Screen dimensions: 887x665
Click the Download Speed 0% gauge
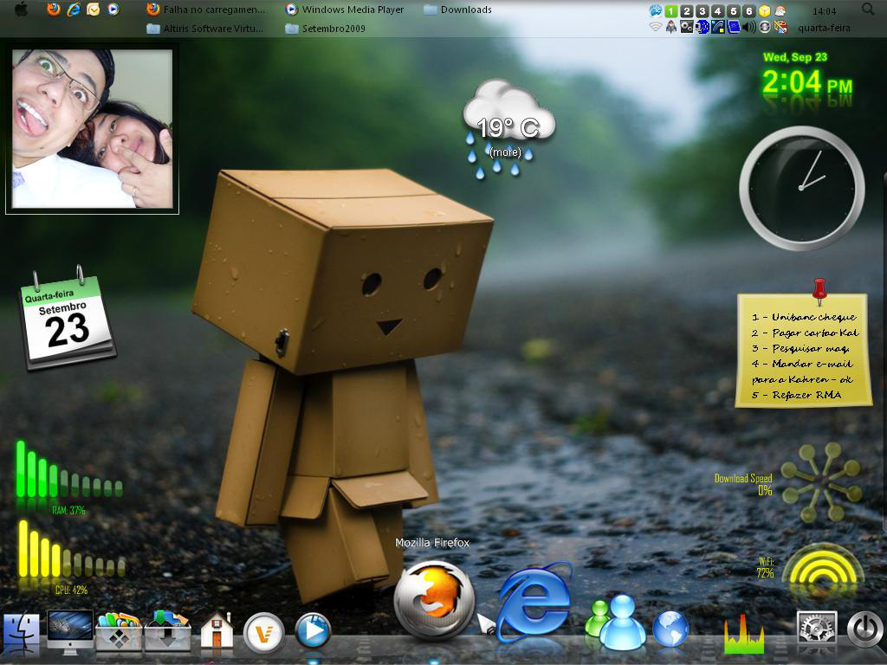[821, 481]
